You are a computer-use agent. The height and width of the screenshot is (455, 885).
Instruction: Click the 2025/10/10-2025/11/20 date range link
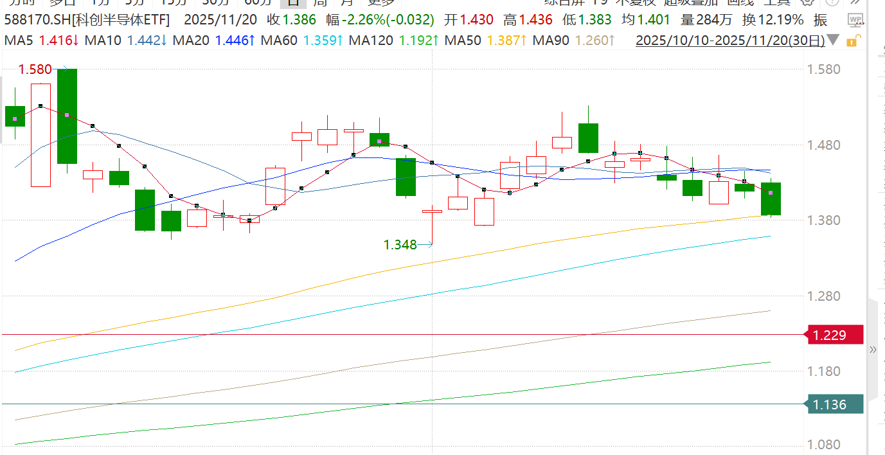tap(730, 41)
